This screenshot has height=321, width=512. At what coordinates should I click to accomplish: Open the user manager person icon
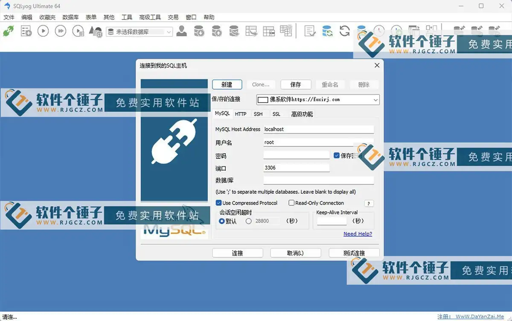click(x=182, y=31)
